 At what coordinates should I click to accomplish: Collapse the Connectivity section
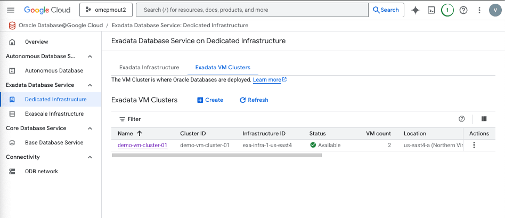[90, 157]
